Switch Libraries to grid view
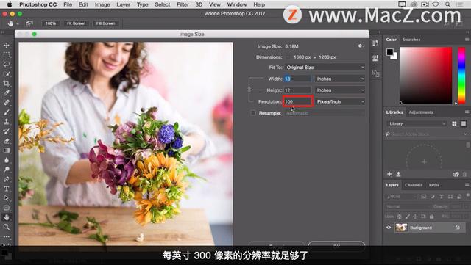Image resolution: width=471 pixels, height=265 pixels. pos(454,123)
